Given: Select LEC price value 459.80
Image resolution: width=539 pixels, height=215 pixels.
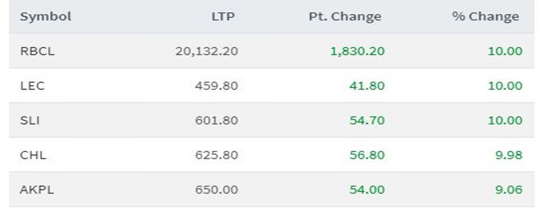Looking at the screenshot, I should click(x=216, y=86).
